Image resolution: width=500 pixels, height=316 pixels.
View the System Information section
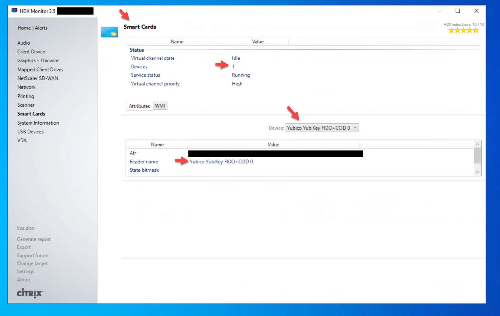click(x=38, y=123)
